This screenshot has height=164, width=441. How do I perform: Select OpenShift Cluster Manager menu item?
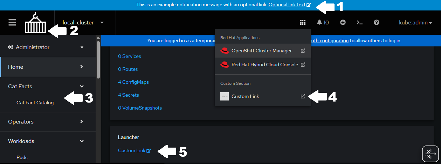coord(261,51)
